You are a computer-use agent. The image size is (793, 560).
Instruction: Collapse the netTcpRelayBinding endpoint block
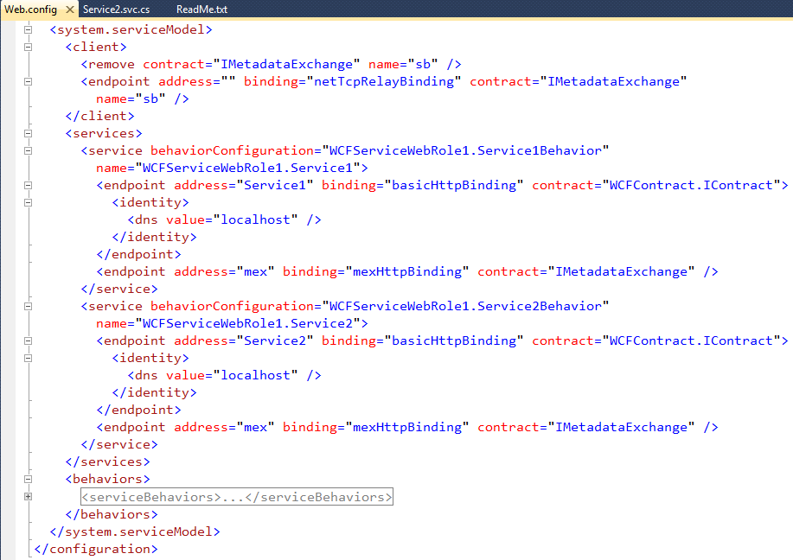29,81
